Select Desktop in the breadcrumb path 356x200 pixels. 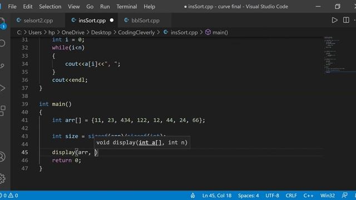101,32
